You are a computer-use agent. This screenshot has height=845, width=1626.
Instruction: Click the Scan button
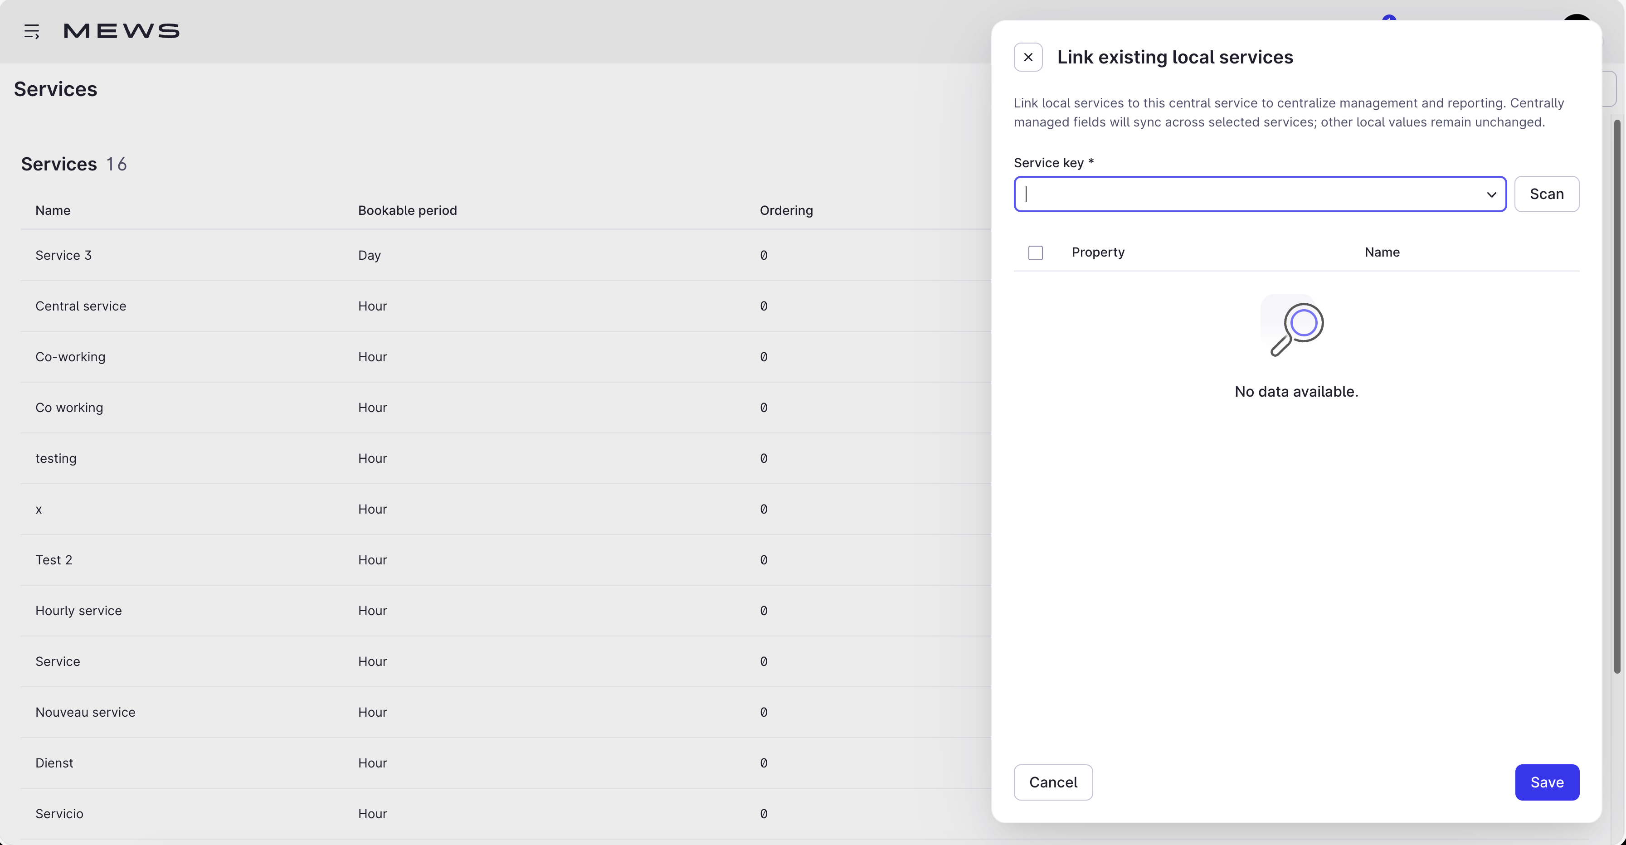pos(1547,194)
